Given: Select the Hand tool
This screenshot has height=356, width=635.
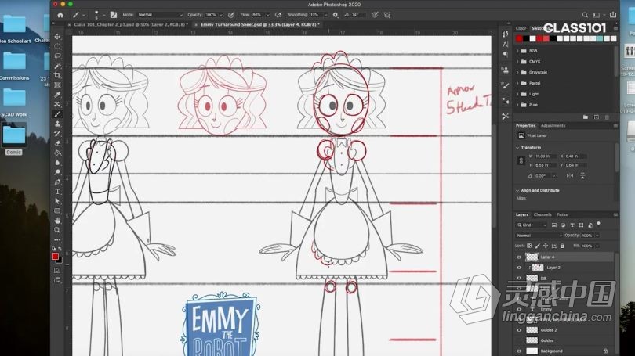Looking at the screenshot, I should coord(57,220).
